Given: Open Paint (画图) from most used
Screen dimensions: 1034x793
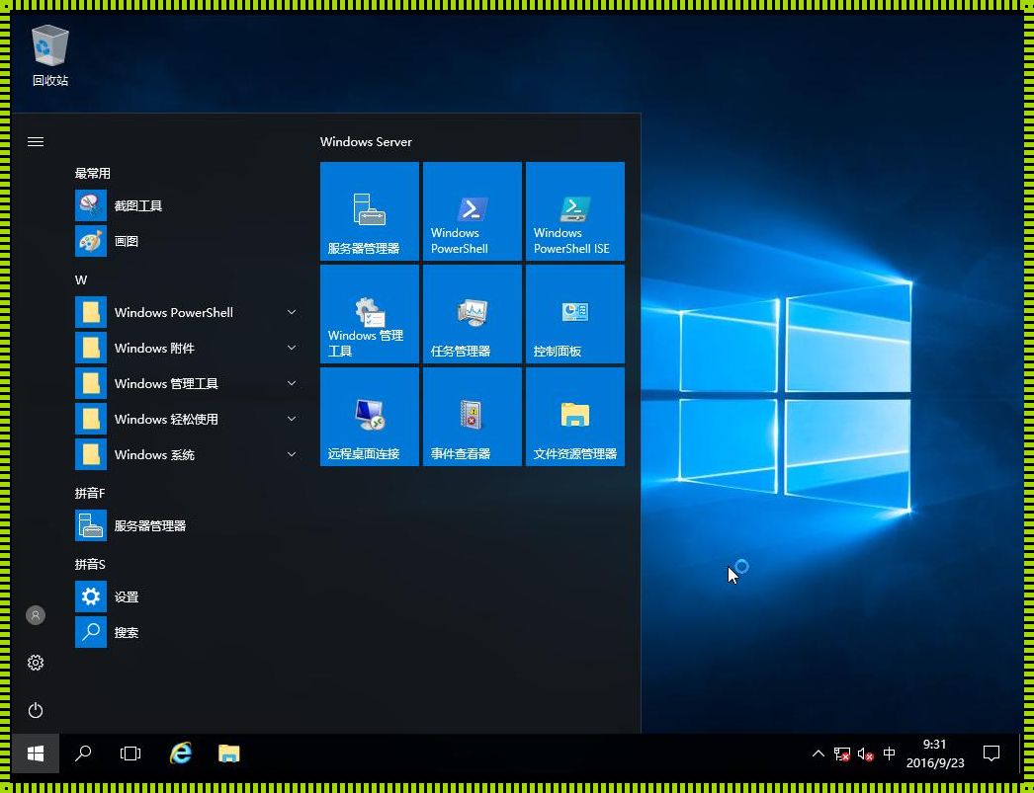Looking at the screenshot, I should (188, 241).
